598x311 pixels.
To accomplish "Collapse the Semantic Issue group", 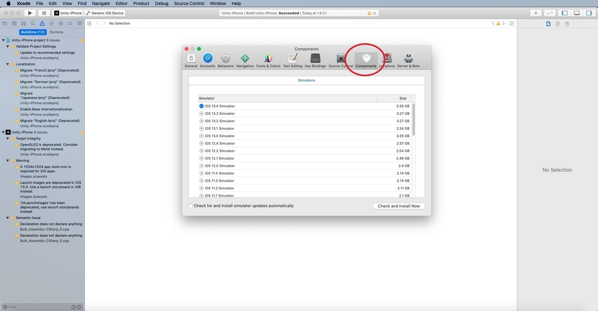I will 7,217.
